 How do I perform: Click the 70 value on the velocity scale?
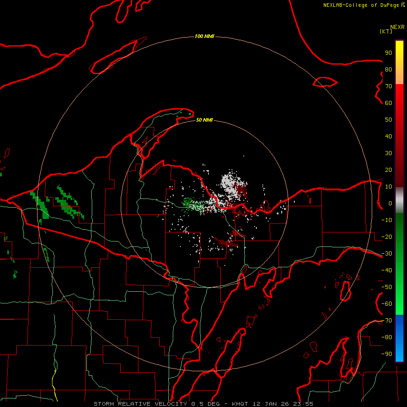[388, 86]
